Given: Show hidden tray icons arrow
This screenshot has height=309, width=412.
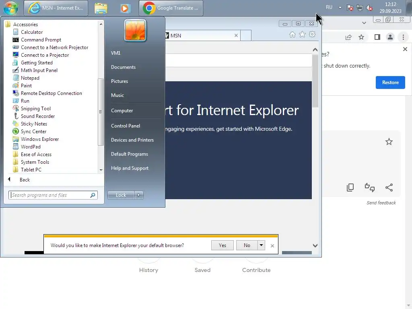Looking at the screenshot, I should pos(340,8).
